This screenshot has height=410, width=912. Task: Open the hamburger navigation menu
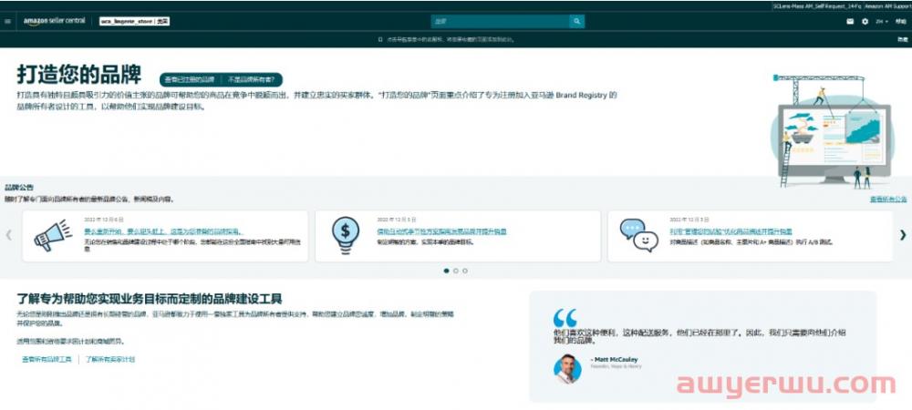tap(8, 21)
